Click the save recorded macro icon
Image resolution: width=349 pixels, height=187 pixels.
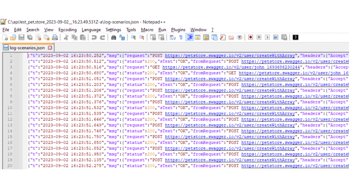coord(284,37)
